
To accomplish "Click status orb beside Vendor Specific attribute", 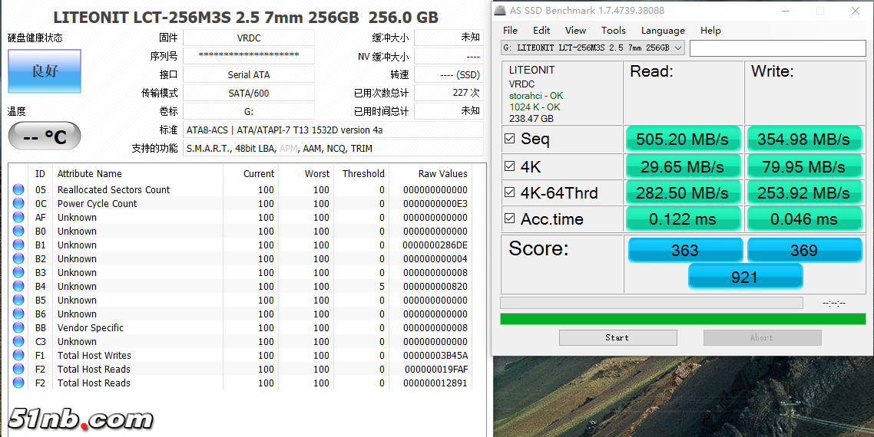I will pyautogui.click(x=18, y=328).
